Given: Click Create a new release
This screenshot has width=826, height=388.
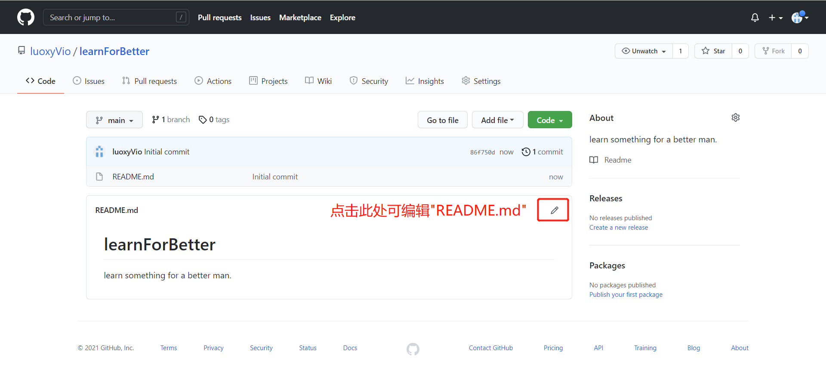Looking at the screenshot, I should click(619, 228).
